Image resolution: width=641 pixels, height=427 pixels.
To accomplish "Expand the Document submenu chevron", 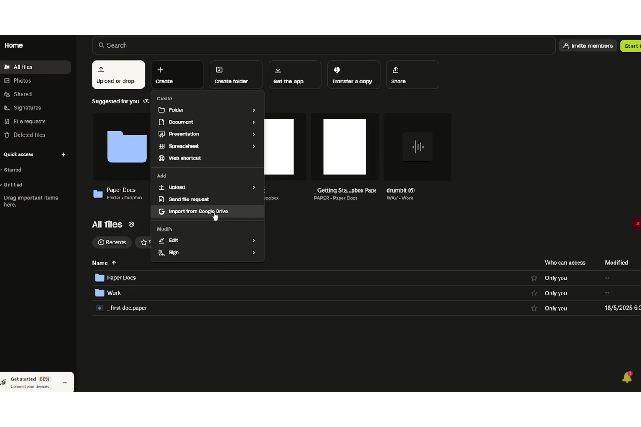I will tap(253, 122).
